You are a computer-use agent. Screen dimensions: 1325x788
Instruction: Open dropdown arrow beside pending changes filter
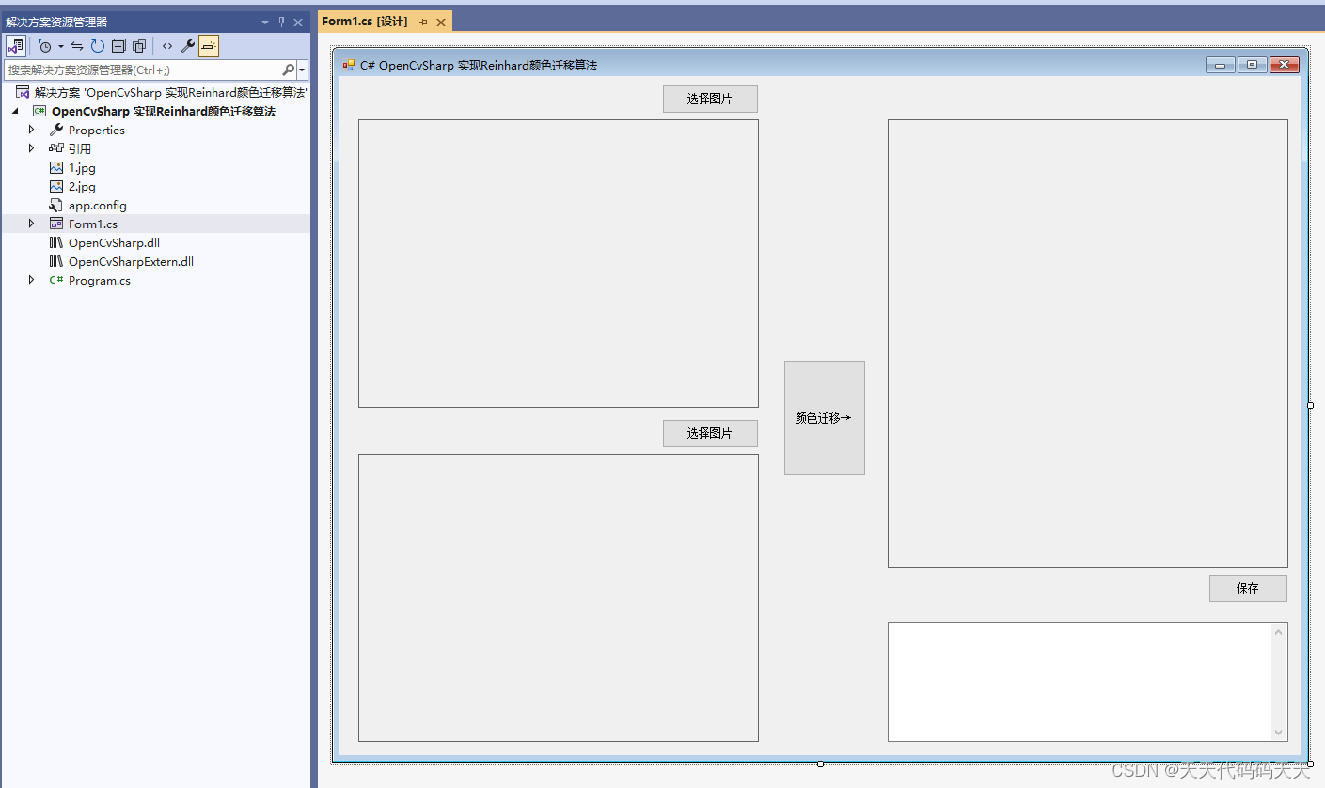61,46
